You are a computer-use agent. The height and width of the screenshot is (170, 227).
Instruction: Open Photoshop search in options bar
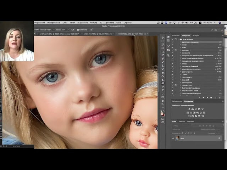[x=211, y=30]
